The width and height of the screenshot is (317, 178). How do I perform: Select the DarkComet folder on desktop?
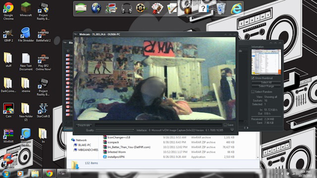click(8, 85)
